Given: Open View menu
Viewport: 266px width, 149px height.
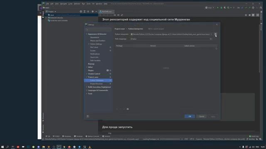Looking at the screenshot, I should (x=57, y=4).
